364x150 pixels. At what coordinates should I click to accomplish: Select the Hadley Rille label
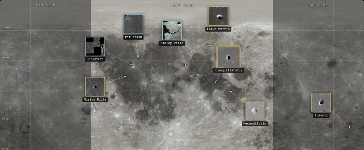point(172,43)
